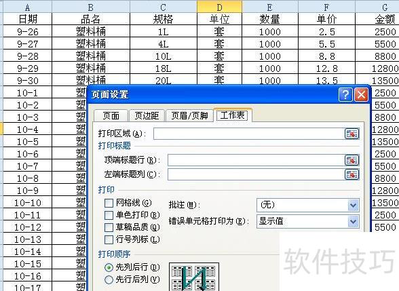The image size is (399, 291).
Task: Click the date cell 10-4
Action: [27, 129]
